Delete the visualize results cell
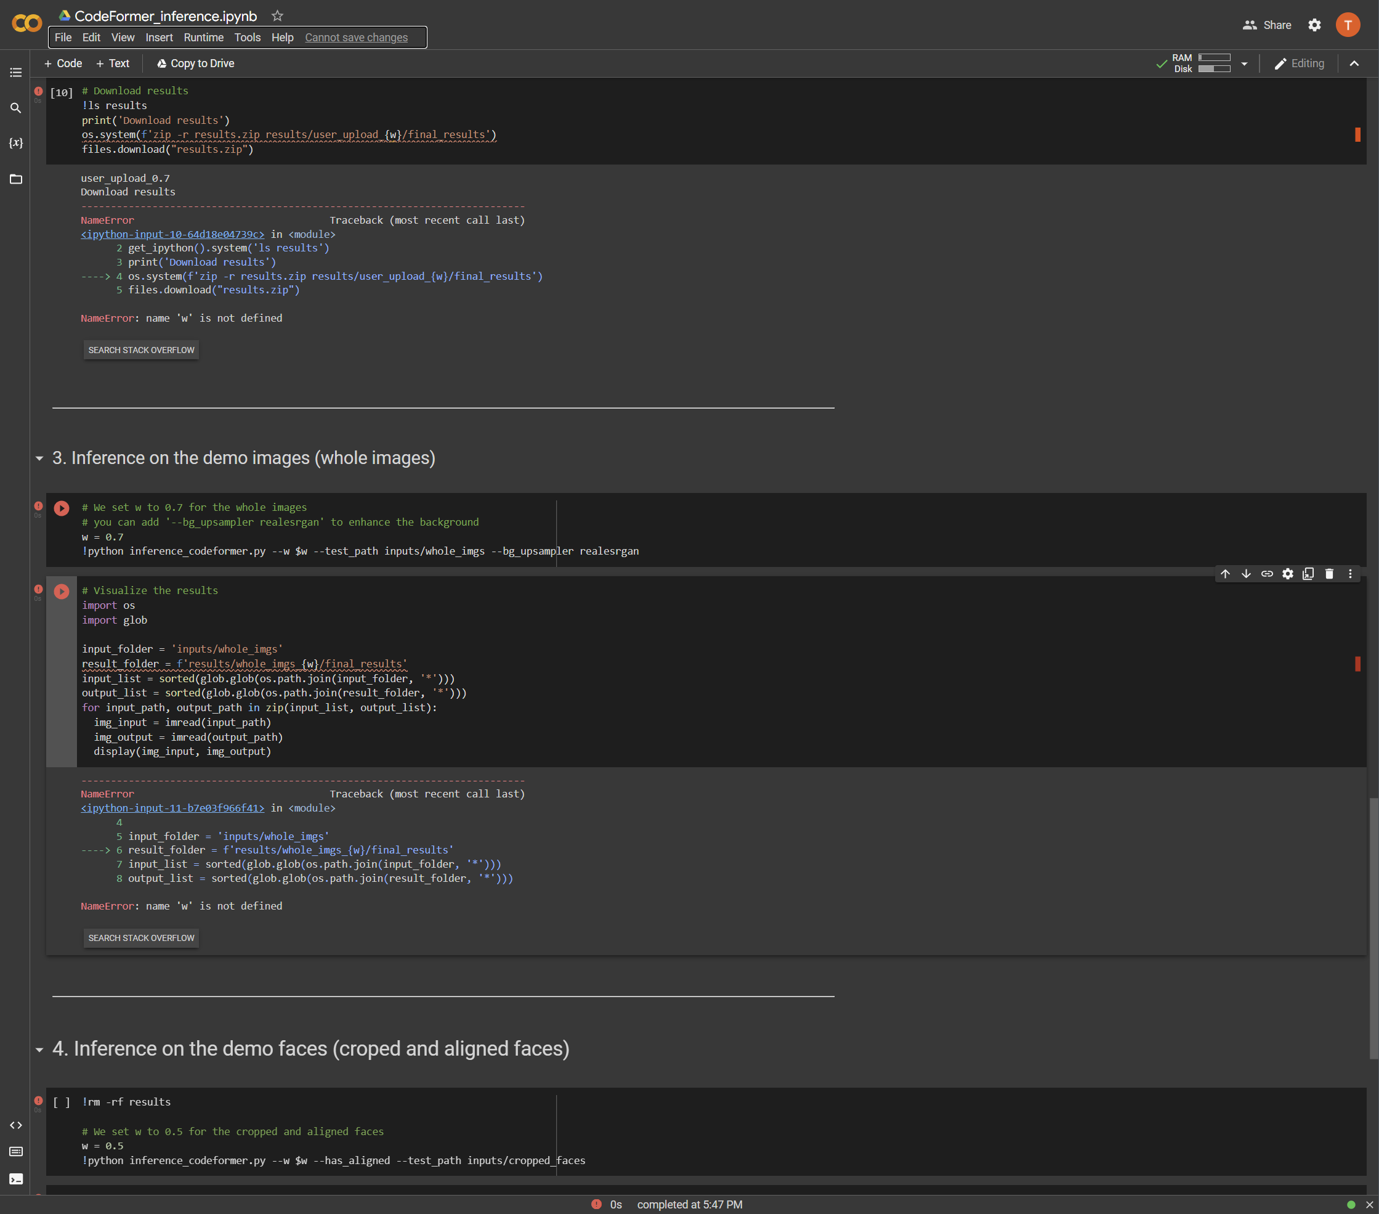The width and height of the screenshot is (1379, 1214). point(1328,574)
